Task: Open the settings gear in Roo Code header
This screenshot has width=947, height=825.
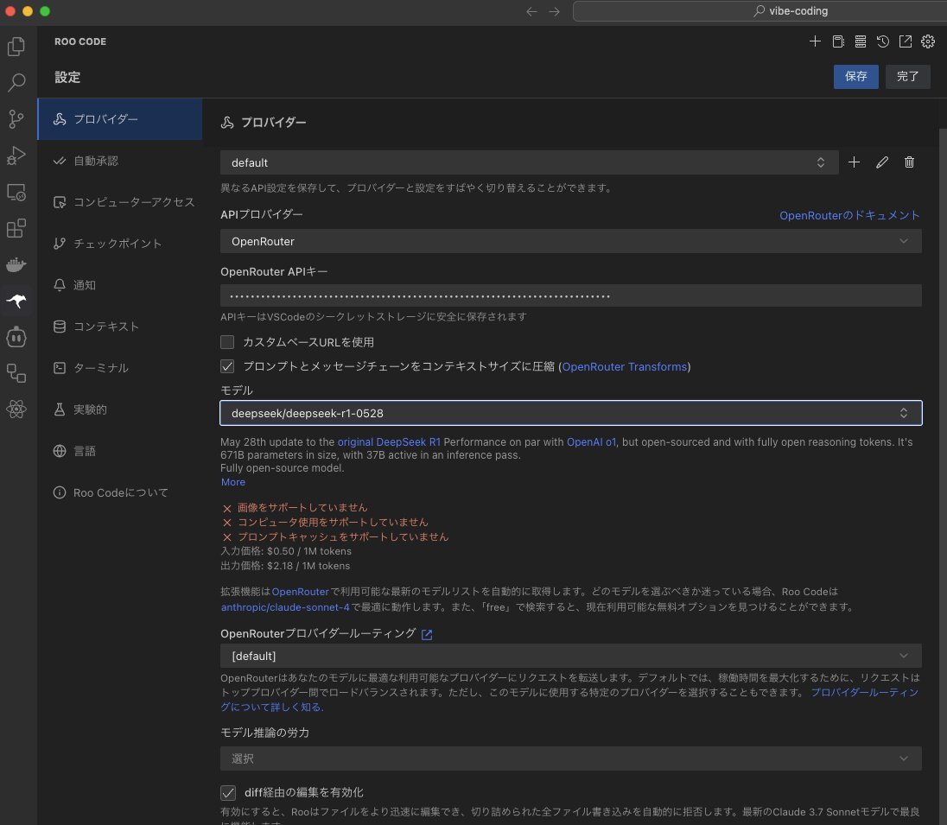Action: click(928, 41)
